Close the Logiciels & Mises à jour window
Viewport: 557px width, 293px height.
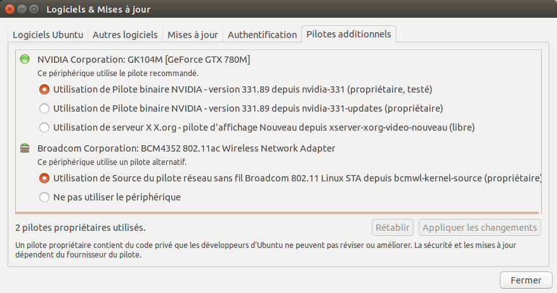point(11,10)
